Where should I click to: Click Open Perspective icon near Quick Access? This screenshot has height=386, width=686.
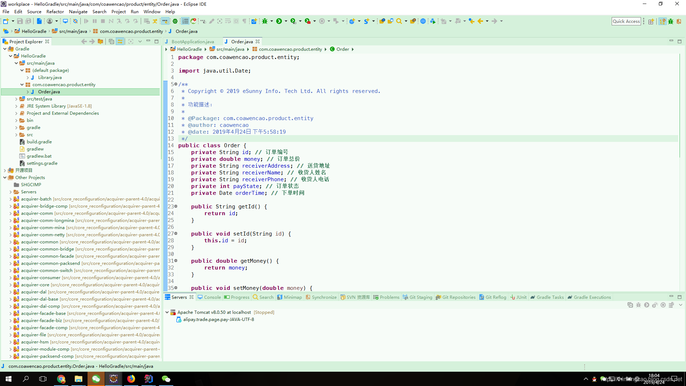pos(651,21)
